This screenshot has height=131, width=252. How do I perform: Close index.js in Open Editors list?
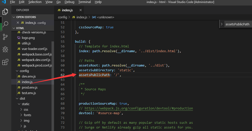click(18, 23)
